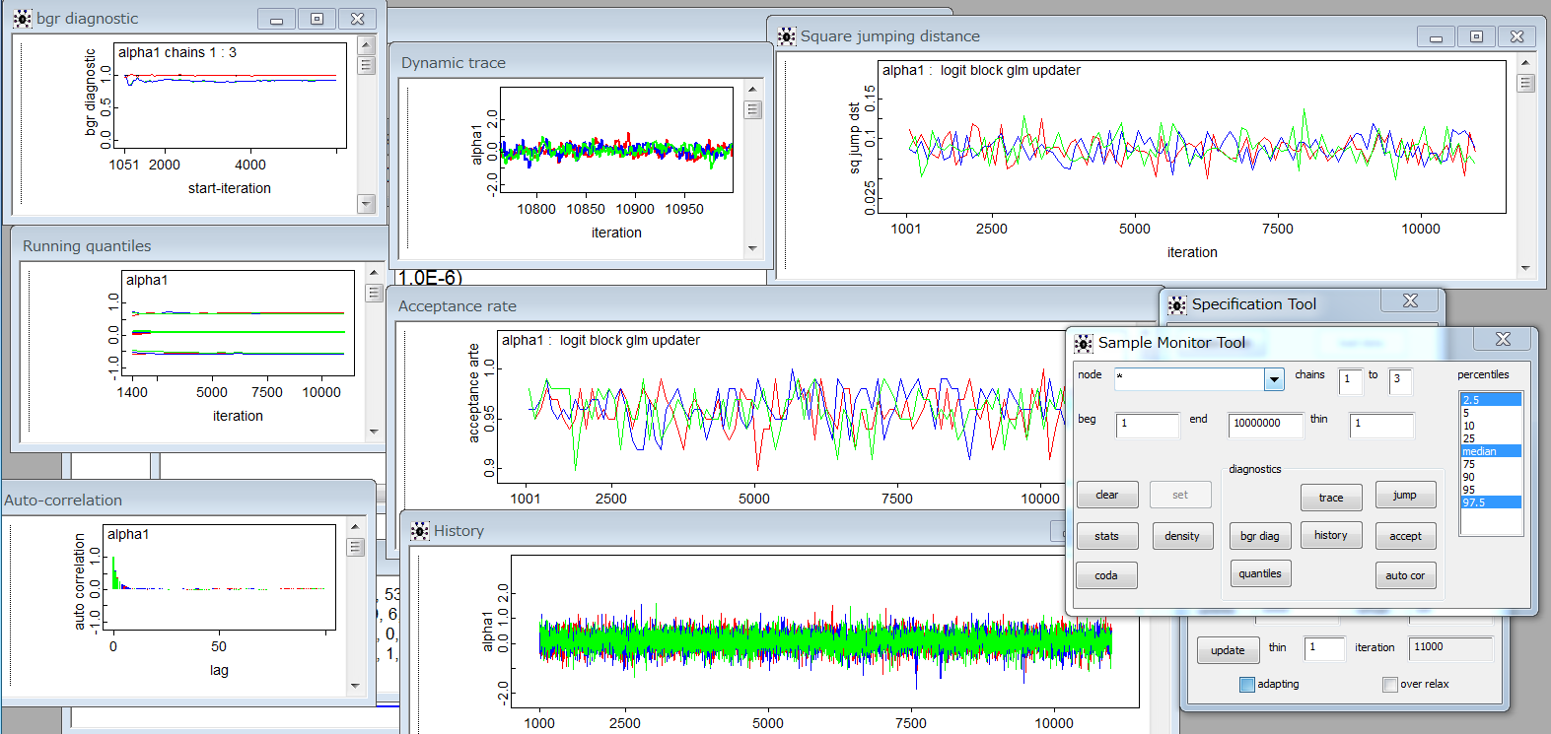Click the Auto-correlation scroll up arrow
The image size is (1551, 734).
click(x=356, y=527)
